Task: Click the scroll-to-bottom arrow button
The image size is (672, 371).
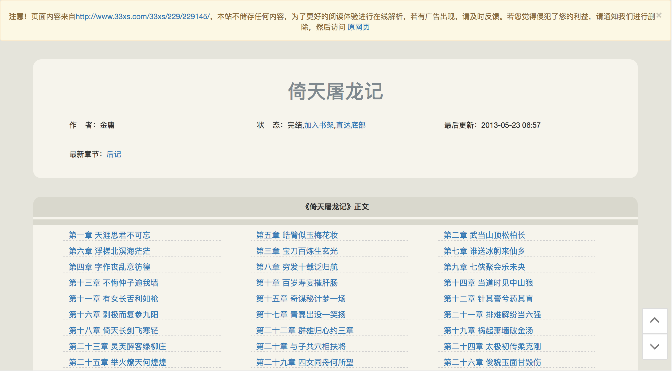Action: point(654,347)
